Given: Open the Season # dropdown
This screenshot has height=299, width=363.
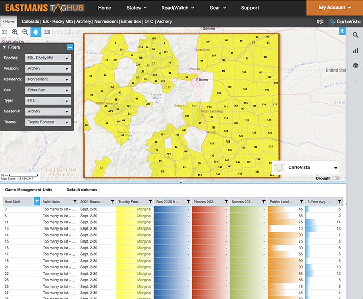Looking at the screenshot, I should click(48, 111).
